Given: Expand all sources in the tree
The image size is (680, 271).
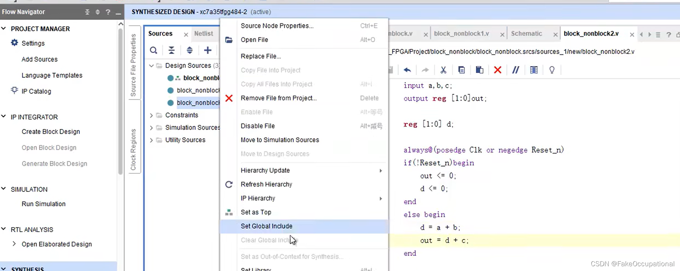Looking at the screenshot, I should (189, 50).
